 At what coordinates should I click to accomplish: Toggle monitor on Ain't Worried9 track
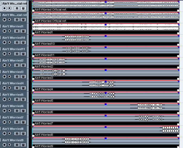[9, 145]
